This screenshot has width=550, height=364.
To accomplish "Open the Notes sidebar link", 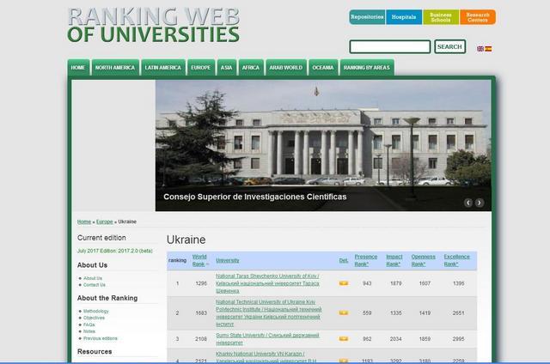I will click(89, 331).
